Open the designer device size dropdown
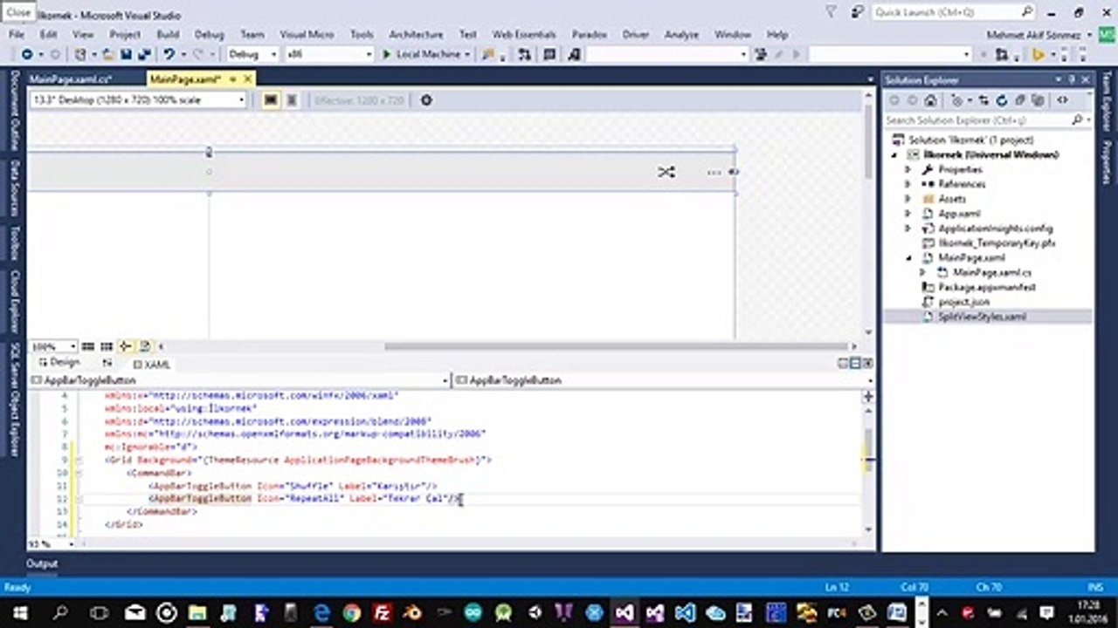The height and width of the screenshot is (628, 1118). click(x=140, y=100)
